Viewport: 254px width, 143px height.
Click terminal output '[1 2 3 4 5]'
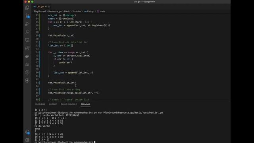[x=42, y=139]
